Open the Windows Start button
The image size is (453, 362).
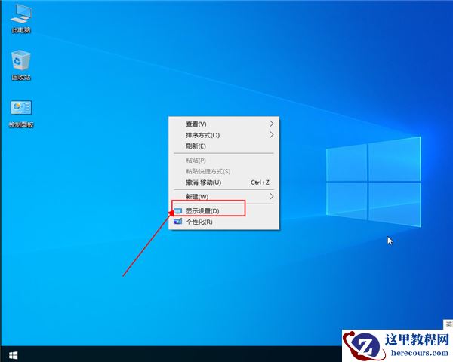pyautogui.click(x=14, y=355)
